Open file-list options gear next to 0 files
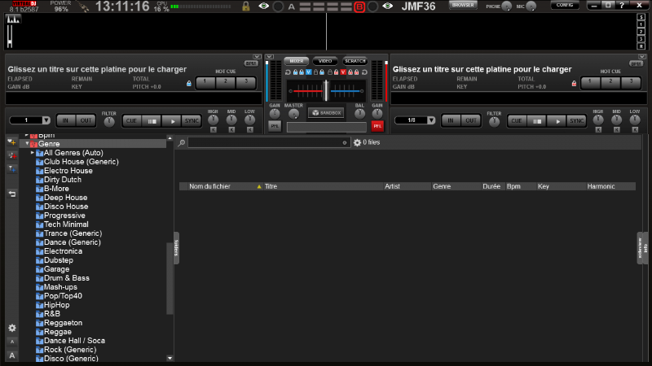This screenshot has width=652, height=366. [357, 143]
